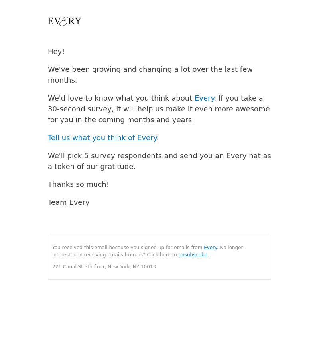
Task: Click the 'Thanks so much!' line
Action: pyautogui.click(x=79, y=184)
